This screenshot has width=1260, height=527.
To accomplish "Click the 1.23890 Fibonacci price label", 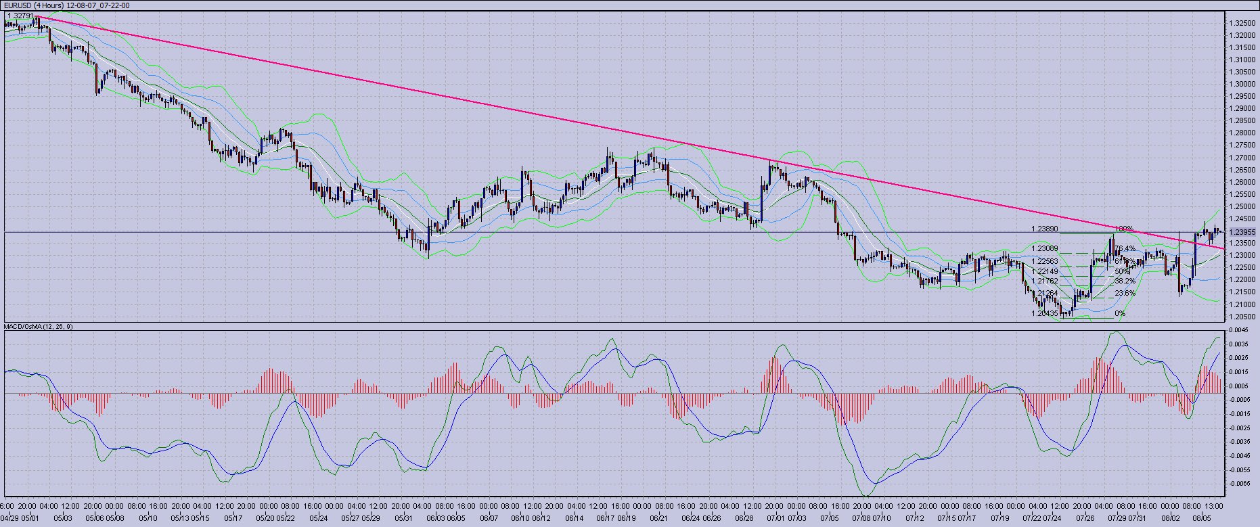I will point(1044,229).
